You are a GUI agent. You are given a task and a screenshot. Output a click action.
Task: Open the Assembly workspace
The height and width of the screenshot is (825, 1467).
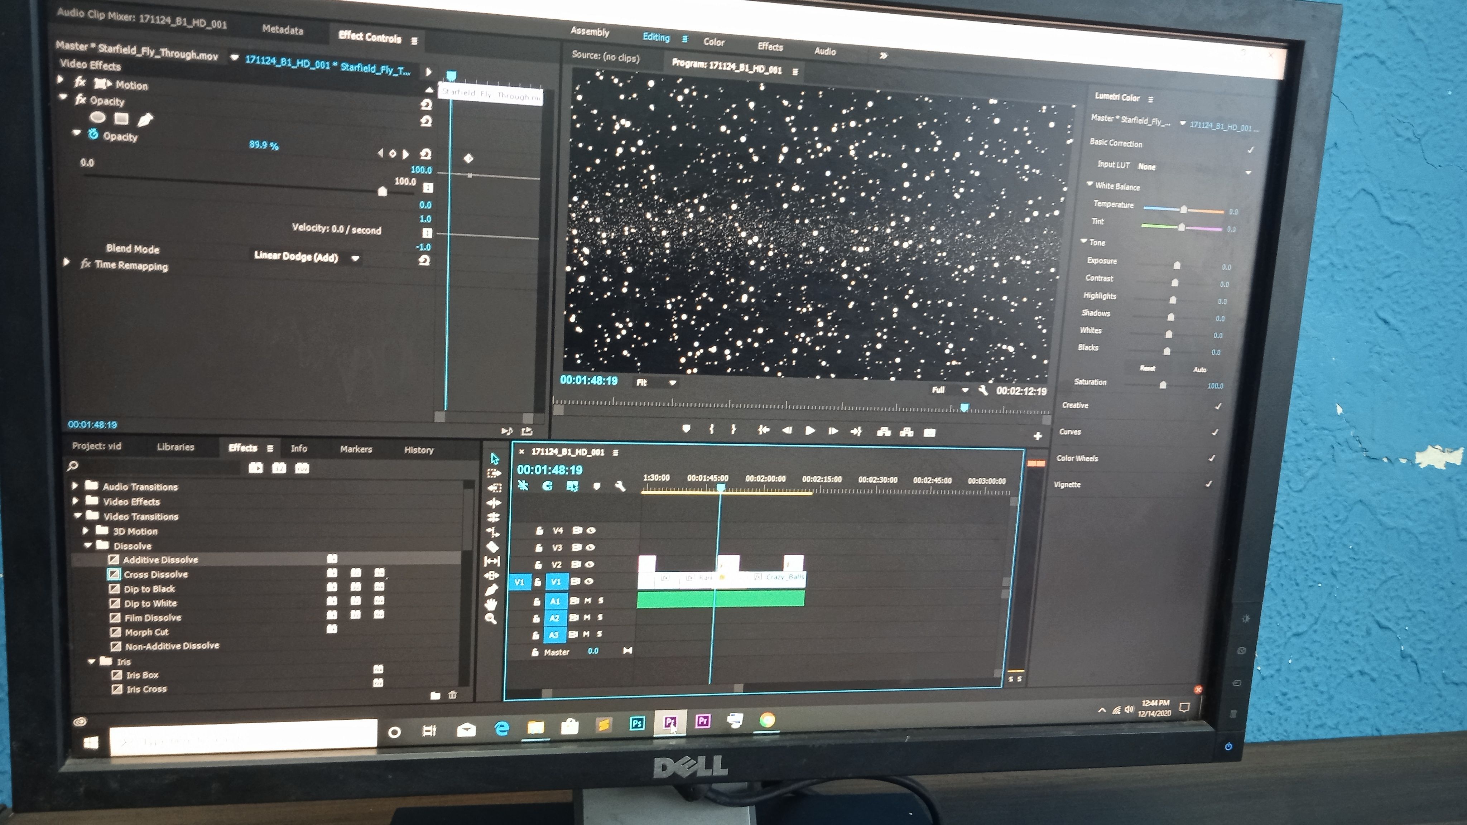pos(590,32)
